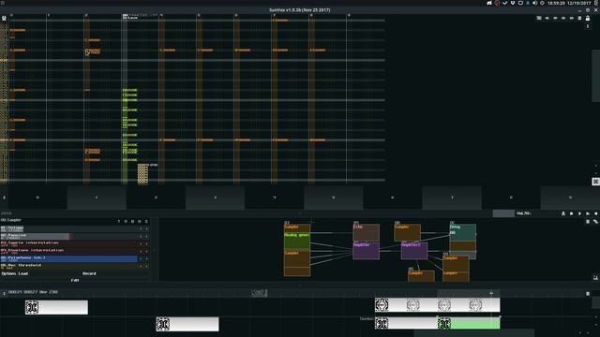Decrease Panning with its left arrow
The image size is (600, 337).
click(141, 237)
